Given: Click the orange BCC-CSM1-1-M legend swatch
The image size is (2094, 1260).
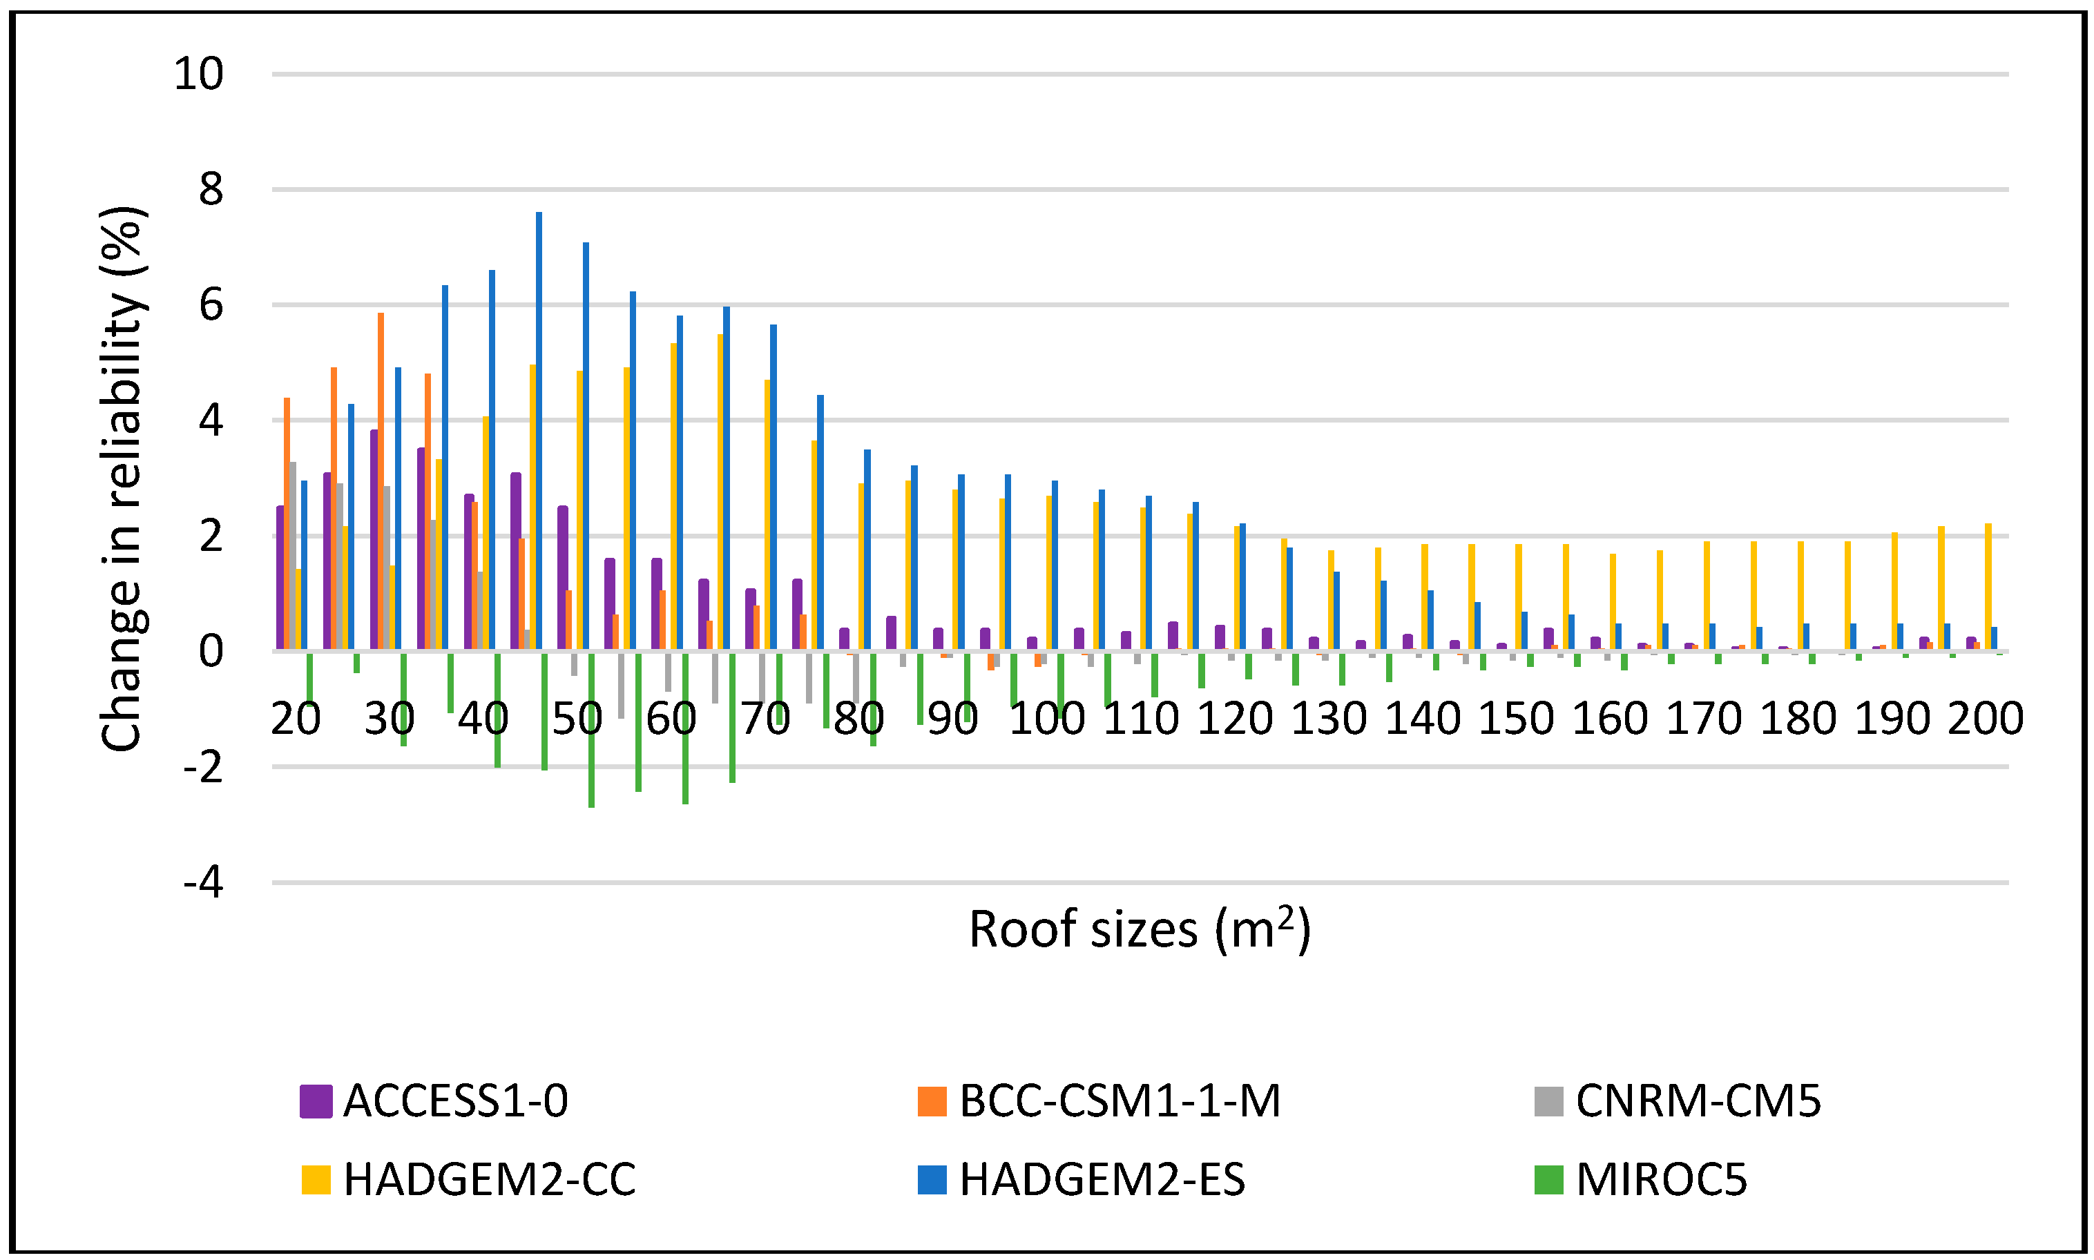Looking at the screenshot, I should [x=932, y=1101].
